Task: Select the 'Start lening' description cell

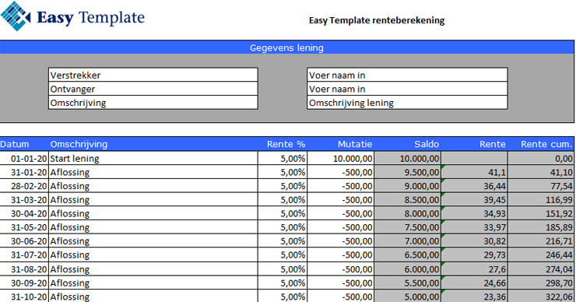Action: [153, 158]
